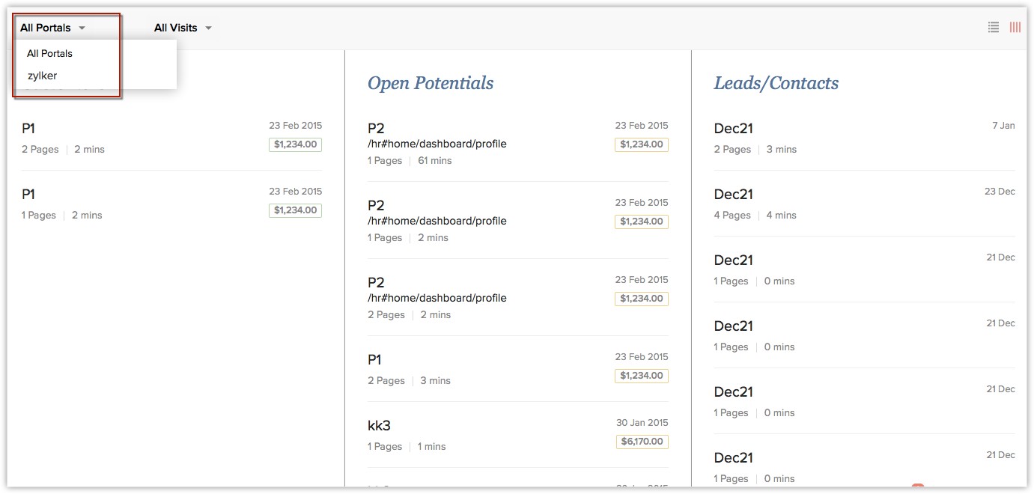Image resolution: width=1034 pixels, height=494 pixels.
Task: Click the profile URL under the 61 mins P2
Action: pos(437,144)
